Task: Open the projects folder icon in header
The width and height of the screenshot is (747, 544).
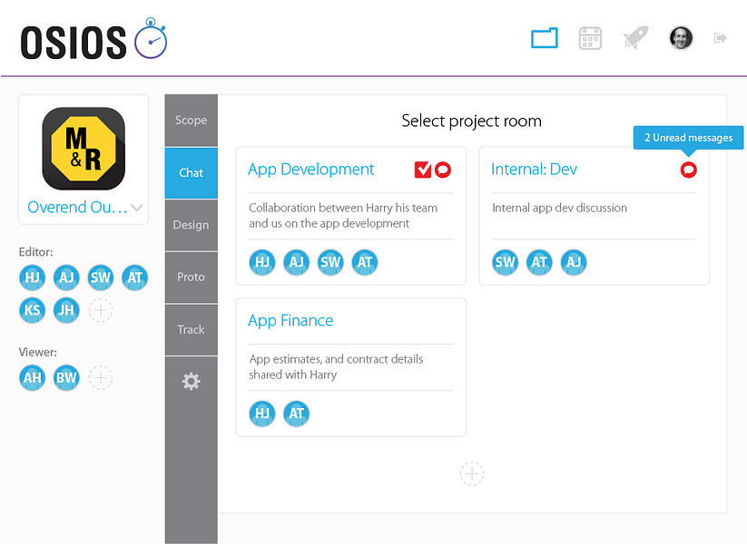Action: point(544,38)
